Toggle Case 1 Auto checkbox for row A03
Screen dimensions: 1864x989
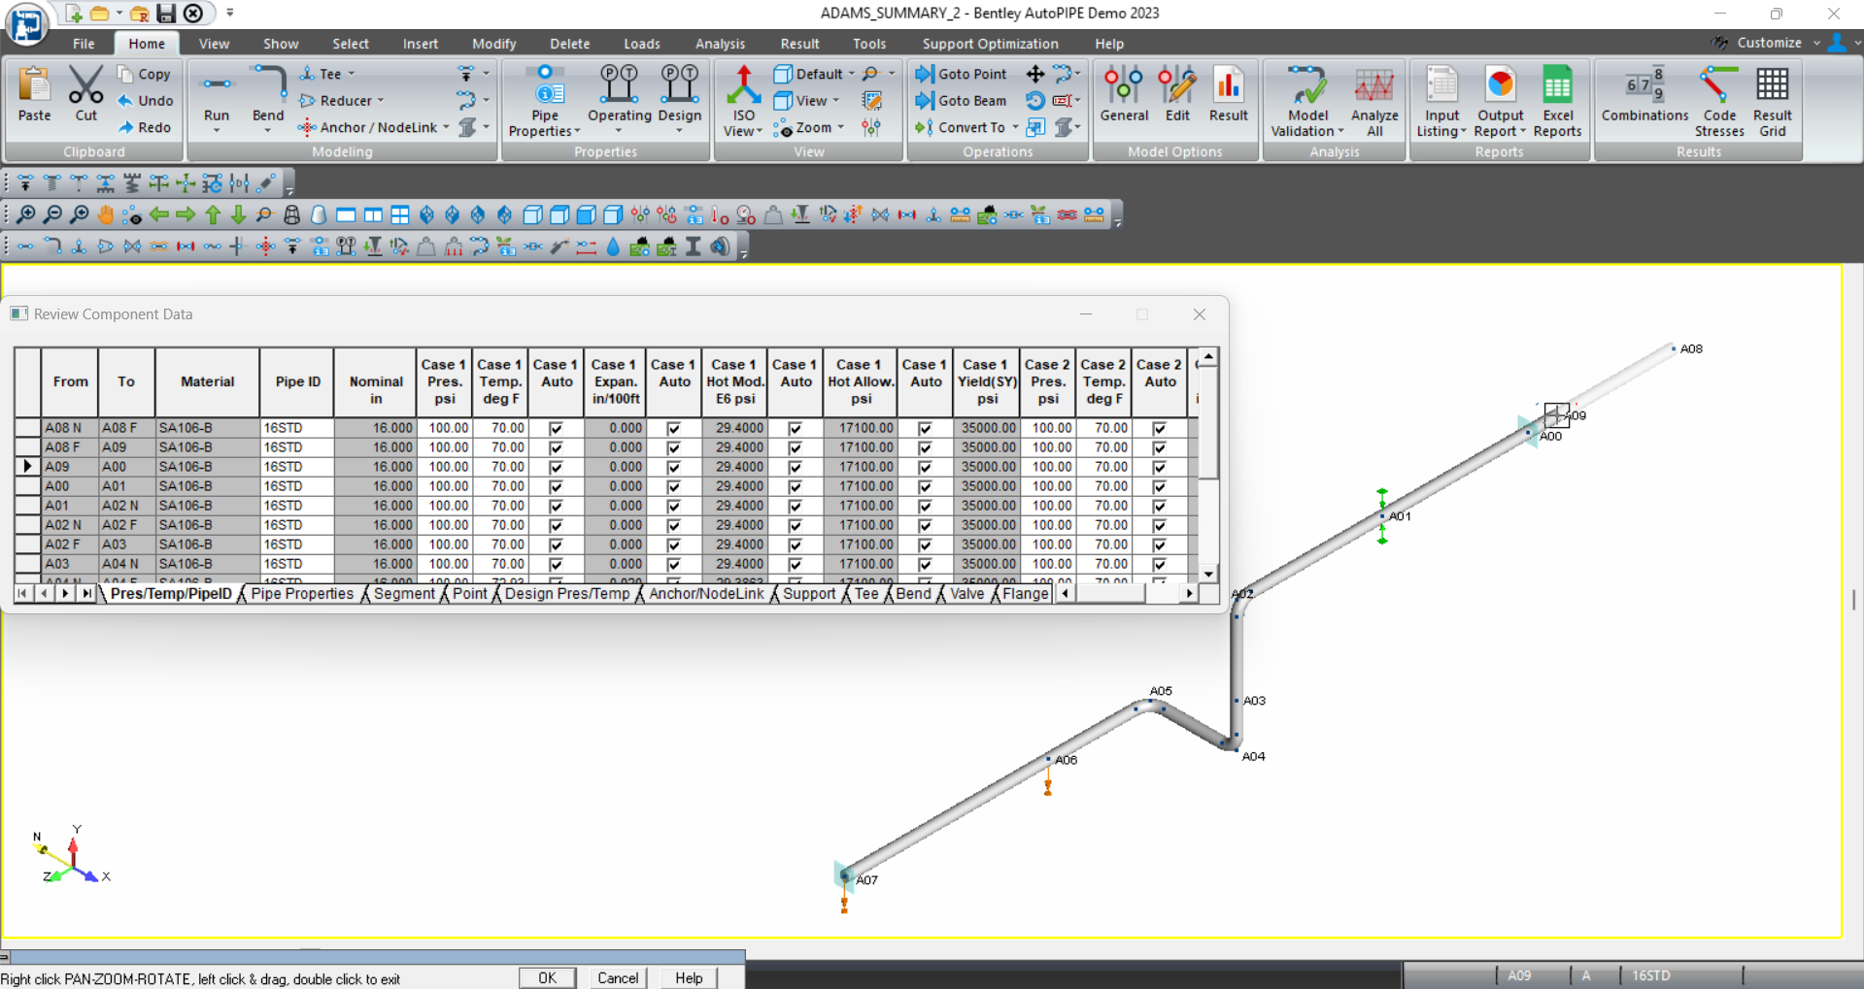tap(555, 563)
